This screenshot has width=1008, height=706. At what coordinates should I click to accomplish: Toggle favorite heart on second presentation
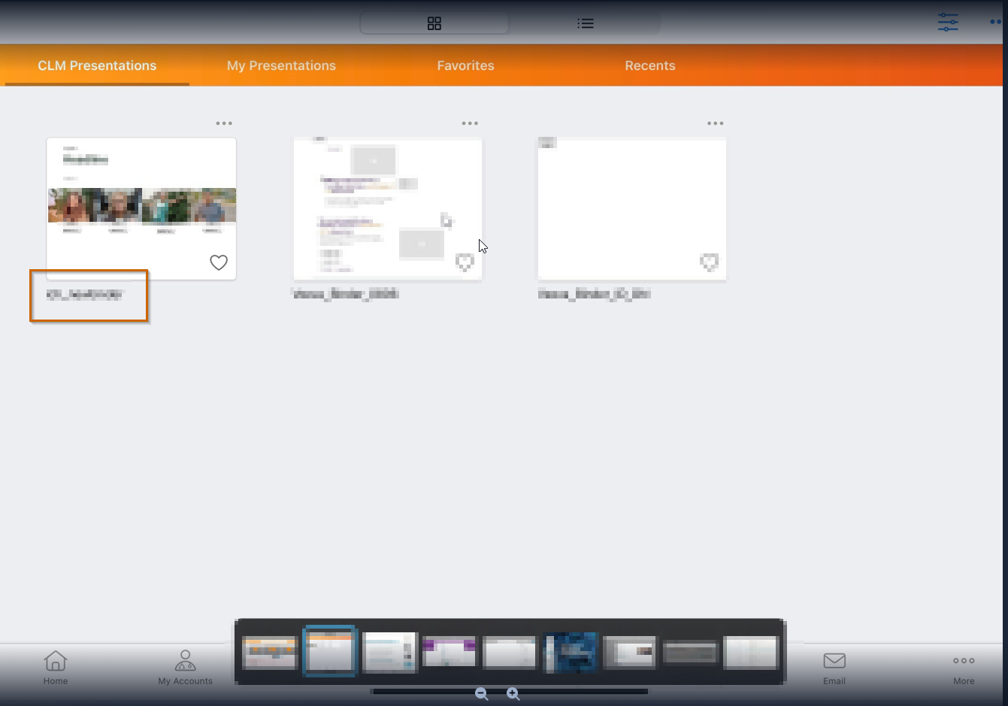click(465, 262)
